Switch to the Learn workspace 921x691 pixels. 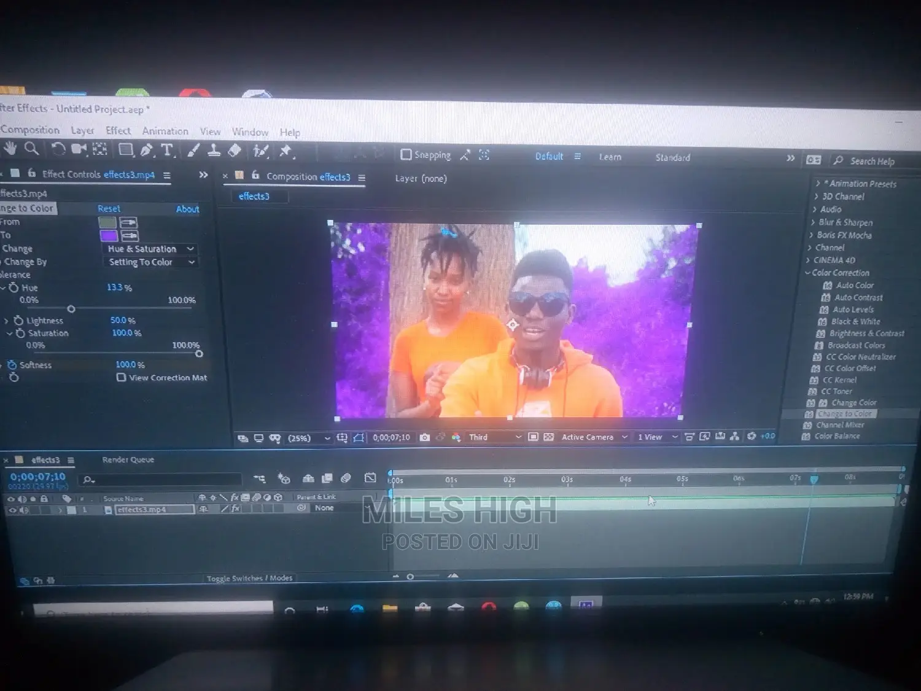[610, 157]
